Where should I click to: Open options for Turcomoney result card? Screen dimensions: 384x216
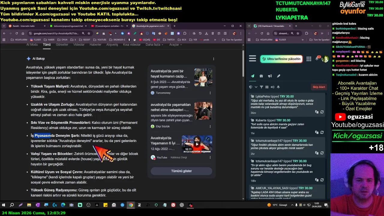(210, 93)
